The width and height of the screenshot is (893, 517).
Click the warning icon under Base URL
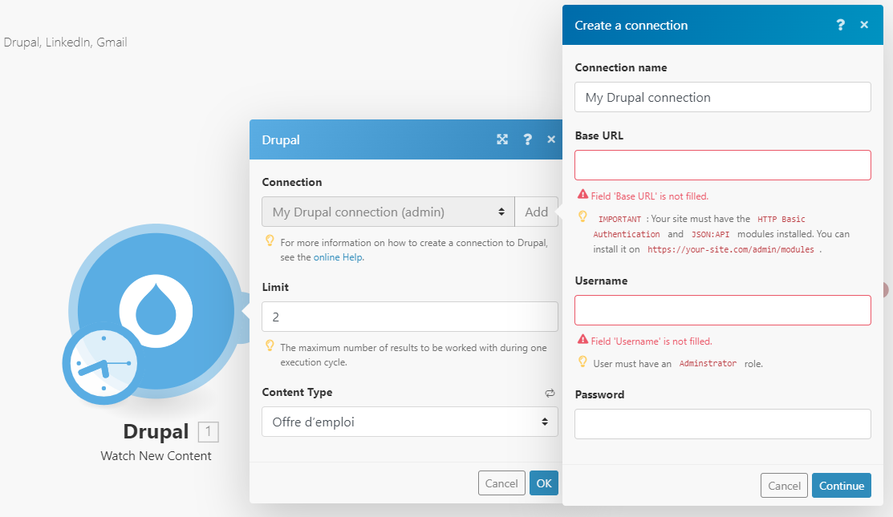(583, 196)
